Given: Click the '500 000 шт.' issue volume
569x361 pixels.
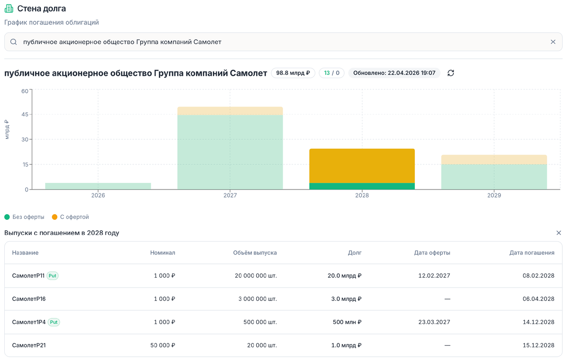Looking at the screenshot, I should (260, 322).
